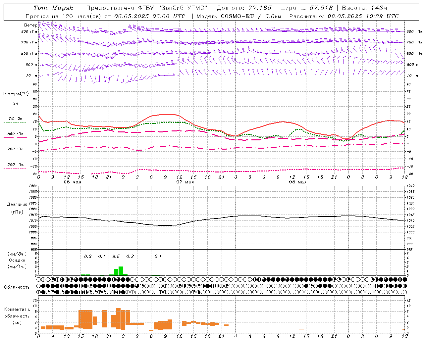Screen dimensions: 424x339
Task: Click the solid red 2м legend line sample
Action: pos(15,107)
